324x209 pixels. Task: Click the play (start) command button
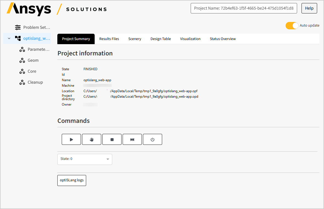(x=71, y=139)
